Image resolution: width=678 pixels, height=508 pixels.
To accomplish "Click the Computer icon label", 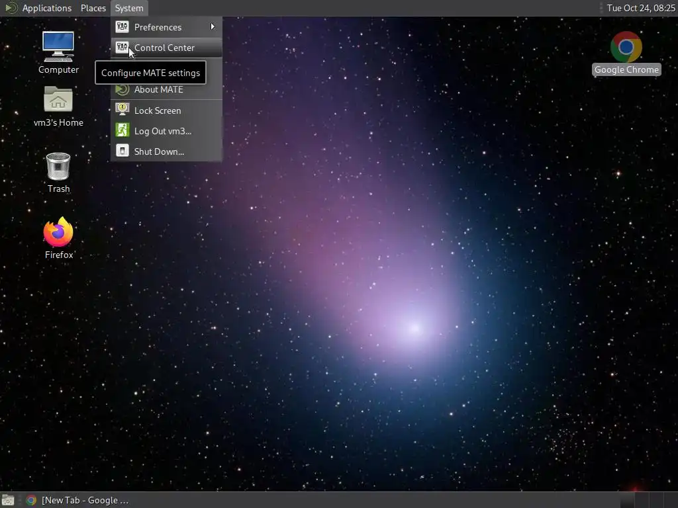I will 58,69.
